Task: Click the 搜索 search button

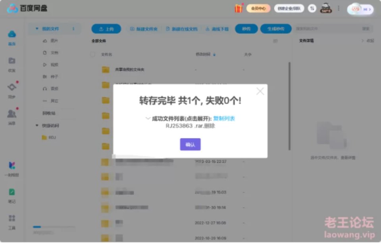Action: [366, 29]
